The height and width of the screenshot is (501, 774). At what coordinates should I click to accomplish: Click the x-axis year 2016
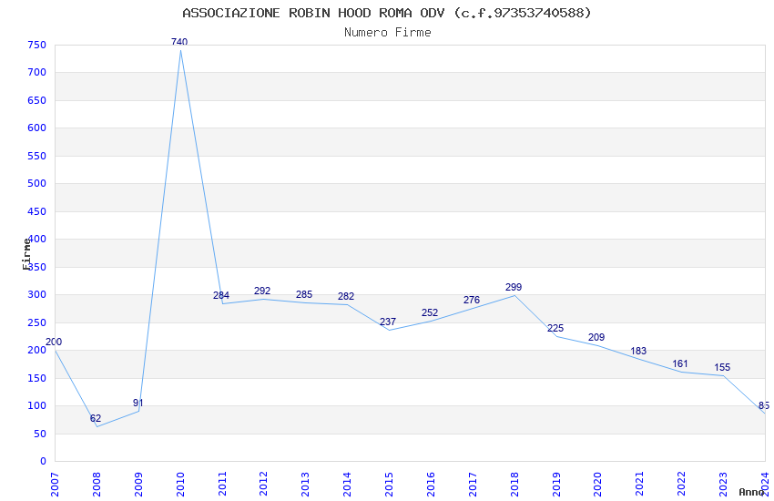(x=431, y=485)
